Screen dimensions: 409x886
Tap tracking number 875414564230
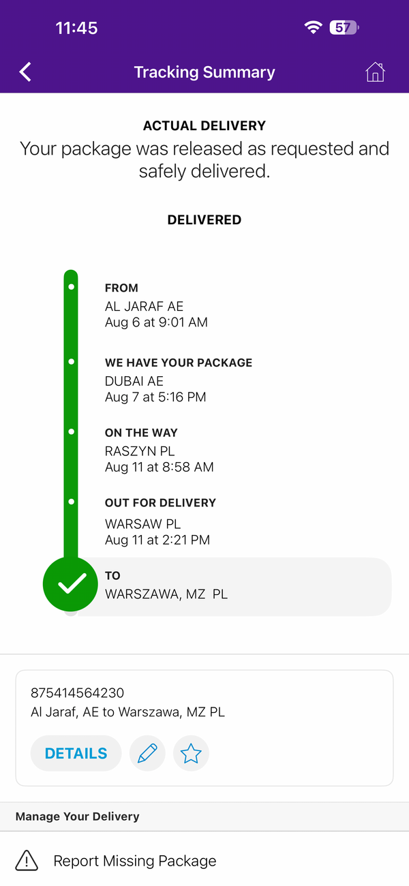click(x=78, y=693)
